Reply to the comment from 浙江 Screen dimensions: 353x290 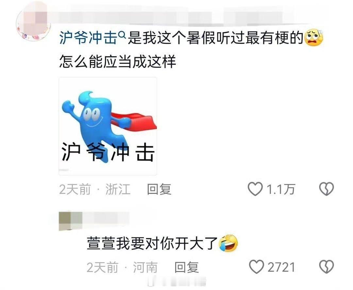[x=159, y=189]
